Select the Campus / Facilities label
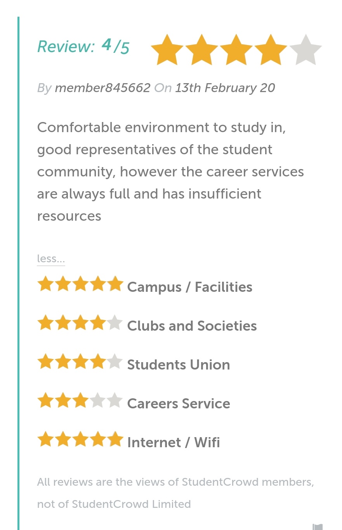 coord(190,287)
